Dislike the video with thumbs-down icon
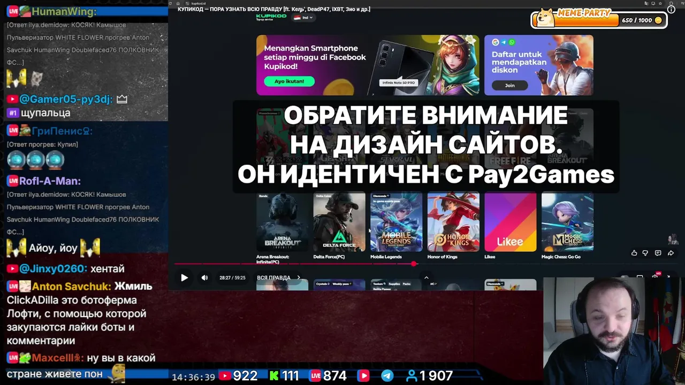Image resolution: width=685 pixels, height=385 pixels. tap(645, 253)
